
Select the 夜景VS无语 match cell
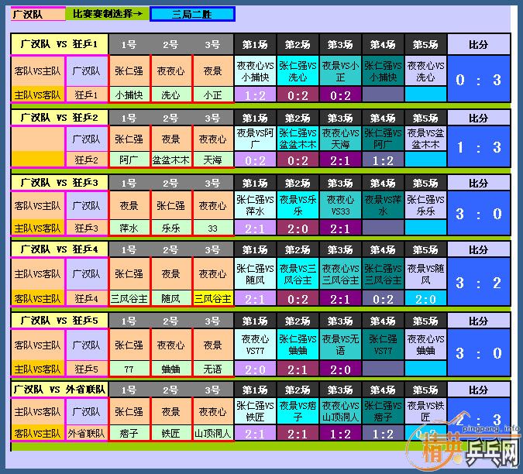click(340, 345)
